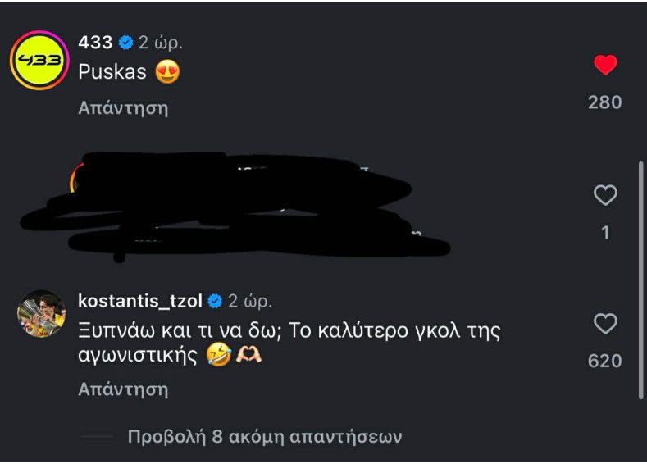Viewport: 647px width, 464px height.
Task: Like kostantis_tzol's comment with the heart
Action: click(x=605, y=325)
